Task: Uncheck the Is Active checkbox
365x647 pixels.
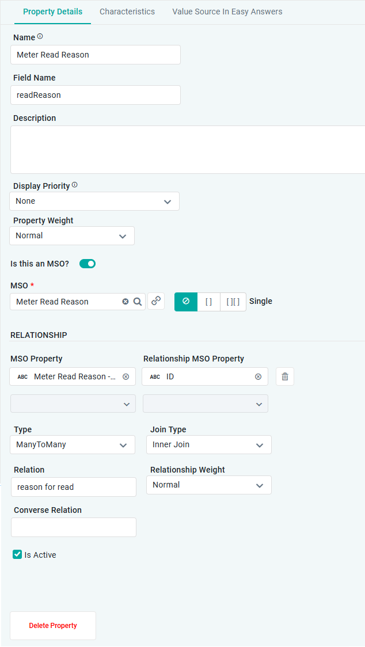Action: (17, 554)
